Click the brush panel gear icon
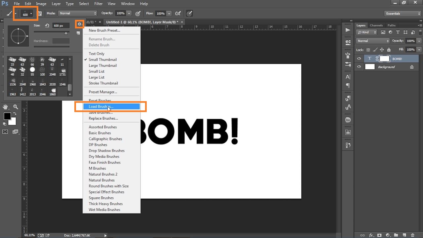 (x=79, y=24)
